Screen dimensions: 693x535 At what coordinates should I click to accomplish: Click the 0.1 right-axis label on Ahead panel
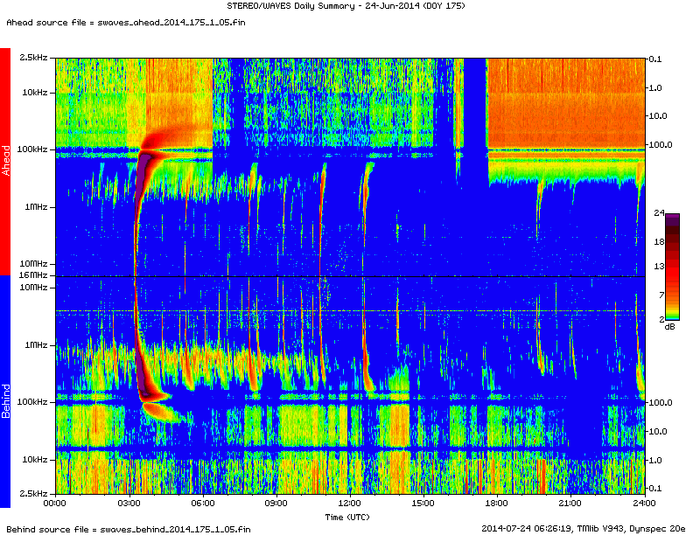(x=655, y=59)
